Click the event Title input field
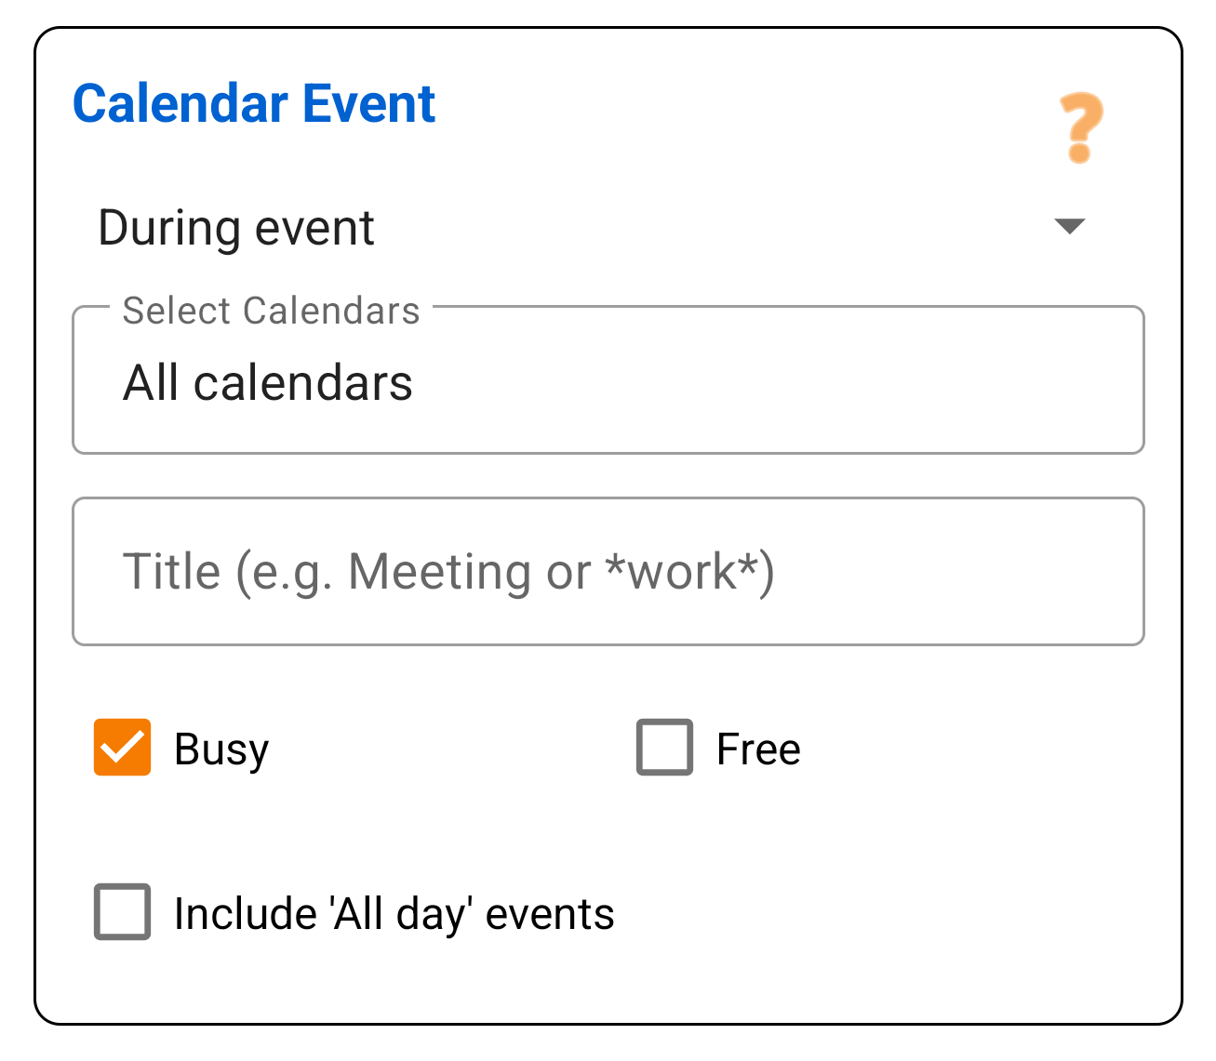The image size is (1216, 1061). tap(608, 571)
